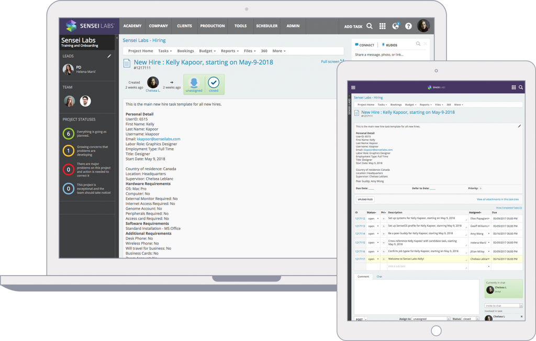The image size is (536, 341).
Task: Open the KUDOS tab
Action: click(389, 45)
